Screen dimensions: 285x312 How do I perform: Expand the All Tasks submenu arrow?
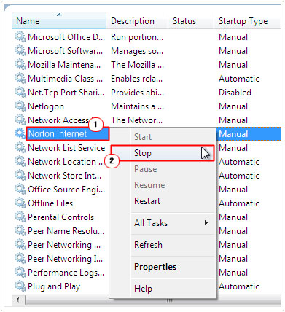click(x=206, y=223)
